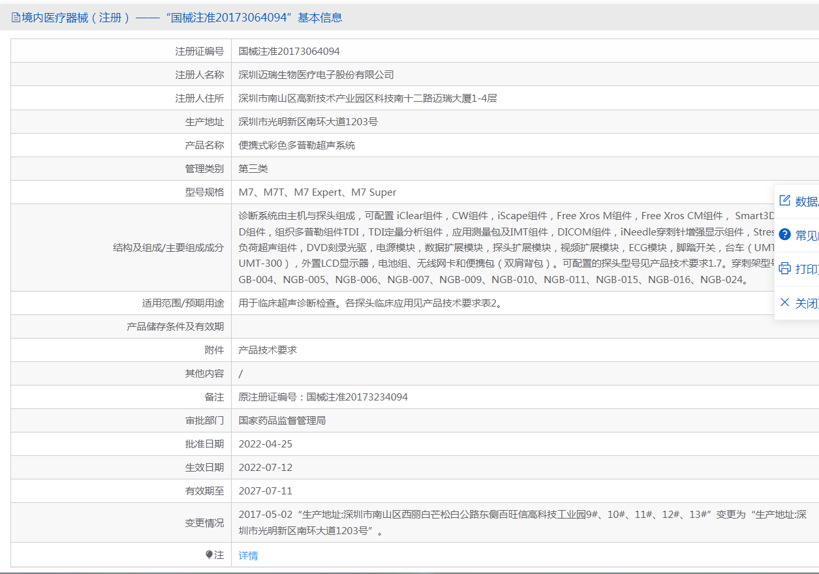Click the 注册证编号 row label
Screen dimensions: 819x574
199,52
